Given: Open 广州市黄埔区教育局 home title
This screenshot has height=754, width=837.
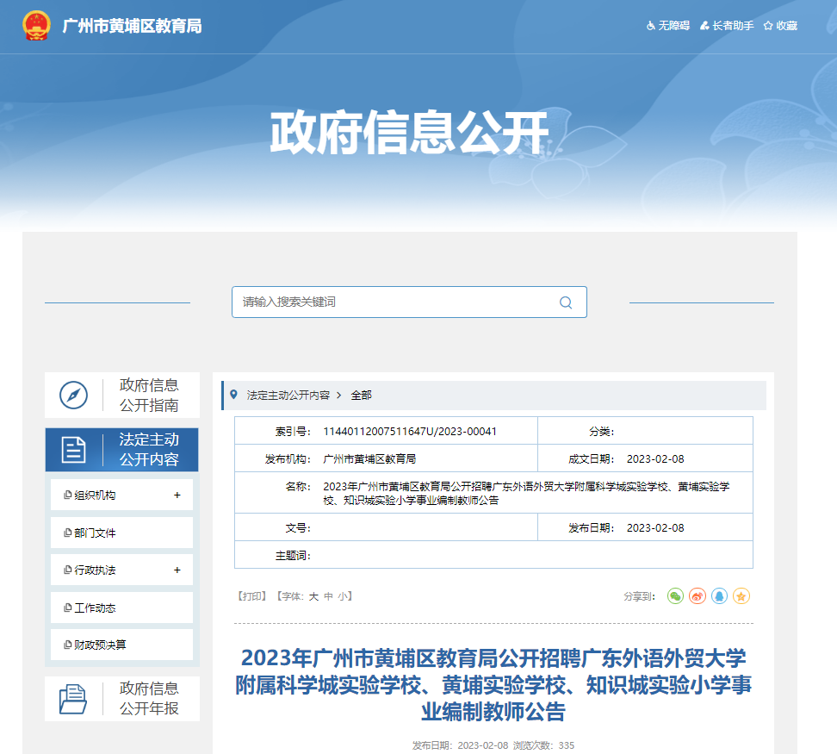Looking at the screenshot, I should (132, 26).
